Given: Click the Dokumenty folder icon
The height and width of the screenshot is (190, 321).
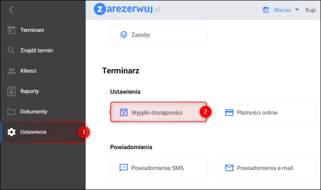Looking at the screenshot, I should pos(12,112).
